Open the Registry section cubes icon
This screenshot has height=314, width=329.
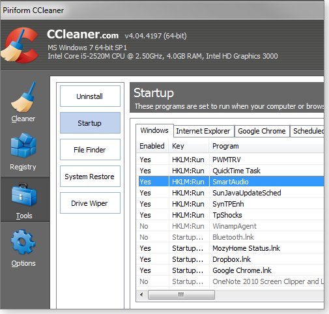[23, 145]
